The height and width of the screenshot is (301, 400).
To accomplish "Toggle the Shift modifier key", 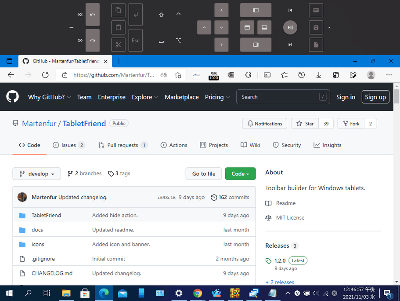I will click(x=161, y=15).
